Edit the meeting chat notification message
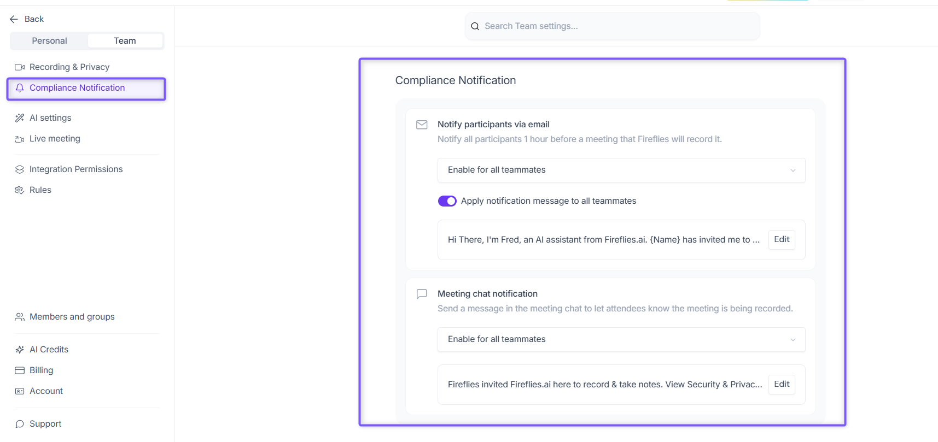 (x=782, y=384)
